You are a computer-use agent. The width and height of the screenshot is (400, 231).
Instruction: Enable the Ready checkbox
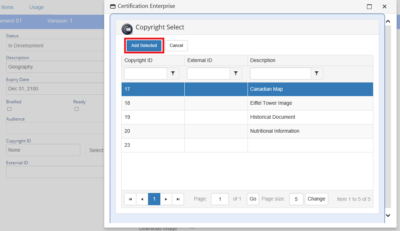tap(76, 109)
